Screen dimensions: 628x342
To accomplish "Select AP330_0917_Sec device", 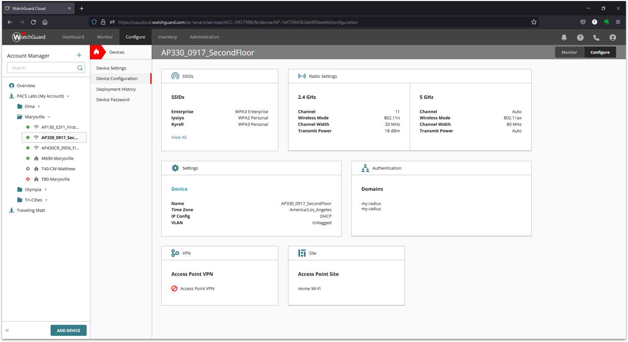I will pos(54,138).
